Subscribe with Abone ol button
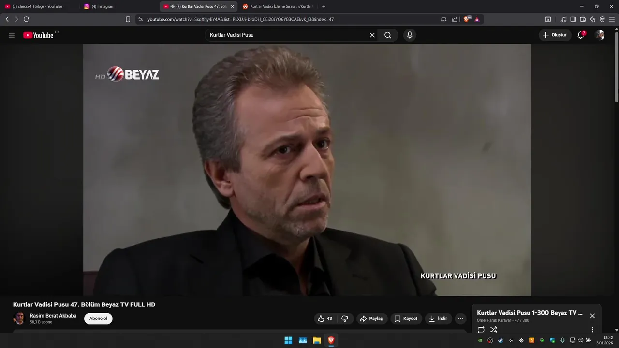Image resolution: width=619 pixels, height=348 pixels. (98, 319)
